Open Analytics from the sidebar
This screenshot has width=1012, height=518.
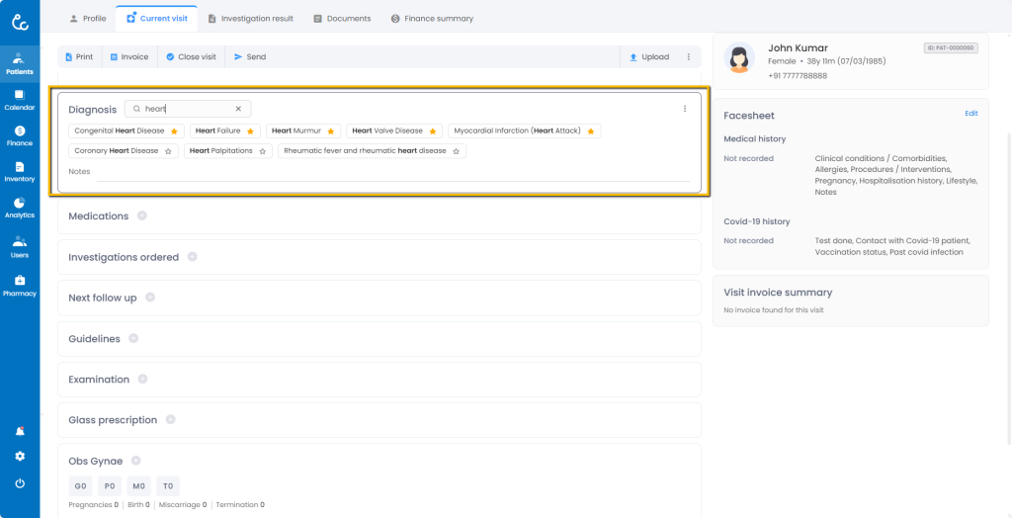click(x=19, y=207)
